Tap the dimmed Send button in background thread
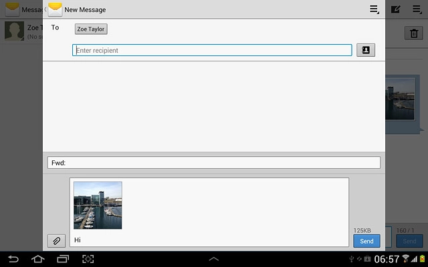 (409, 241)
